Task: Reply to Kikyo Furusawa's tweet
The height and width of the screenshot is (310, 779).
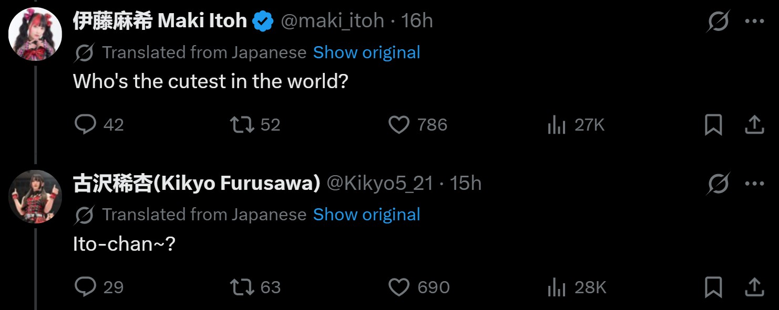Action: (86, 287)
